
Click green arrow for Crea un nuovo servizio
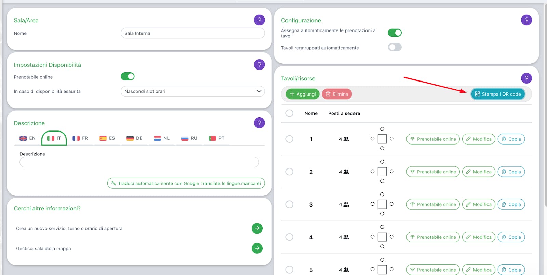coord(257,228)
